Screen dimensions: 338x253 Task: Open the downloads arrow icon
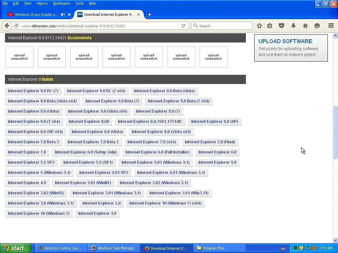click(x=293, y=26)
